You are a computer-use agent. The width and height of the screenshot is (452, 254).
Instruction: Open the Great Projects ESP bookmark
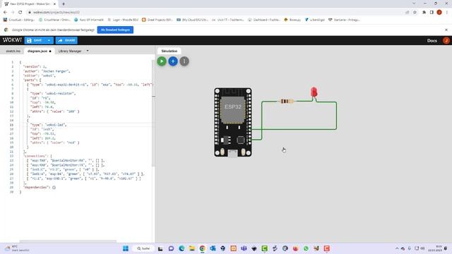pos(157,20)
